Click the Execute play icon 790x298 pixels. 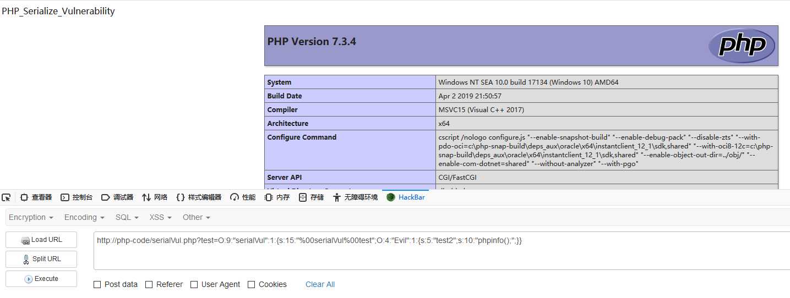coord(29,279)
